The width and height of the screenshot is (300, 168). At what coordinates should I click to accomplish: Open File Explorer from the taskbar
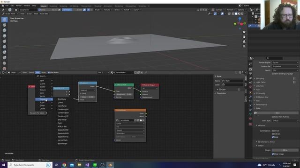pyautogui.click(x=79, y=165)
